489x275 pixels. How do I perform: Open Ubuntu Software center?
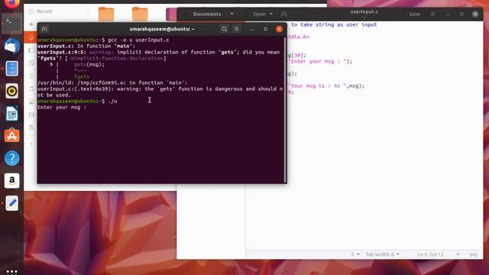pyautogui.click(x=12, y=136)
